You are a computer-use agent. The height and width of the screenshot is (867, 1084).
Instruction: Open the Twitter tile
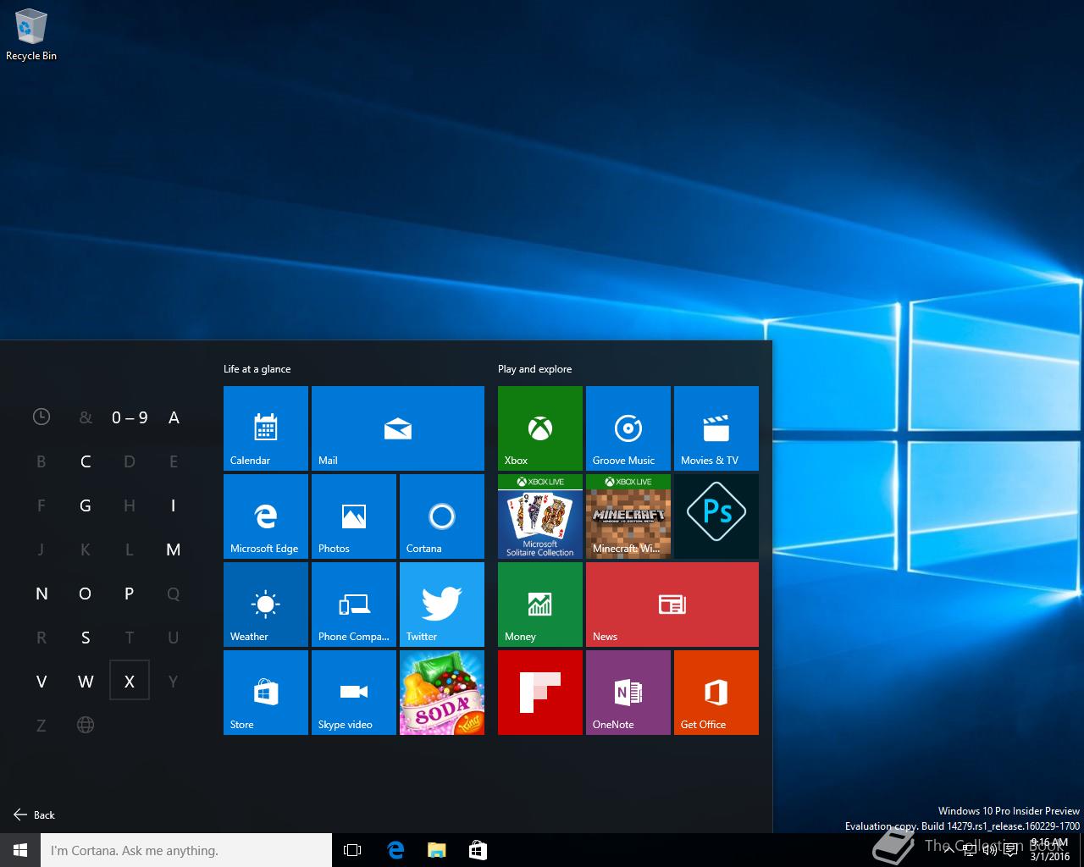click(442, 605)
